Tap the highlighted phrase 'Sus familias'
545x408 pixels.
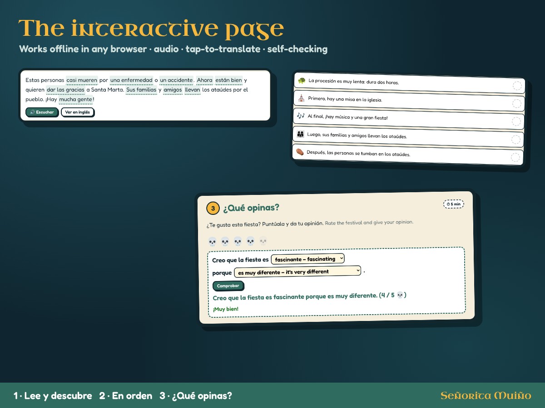141,90
